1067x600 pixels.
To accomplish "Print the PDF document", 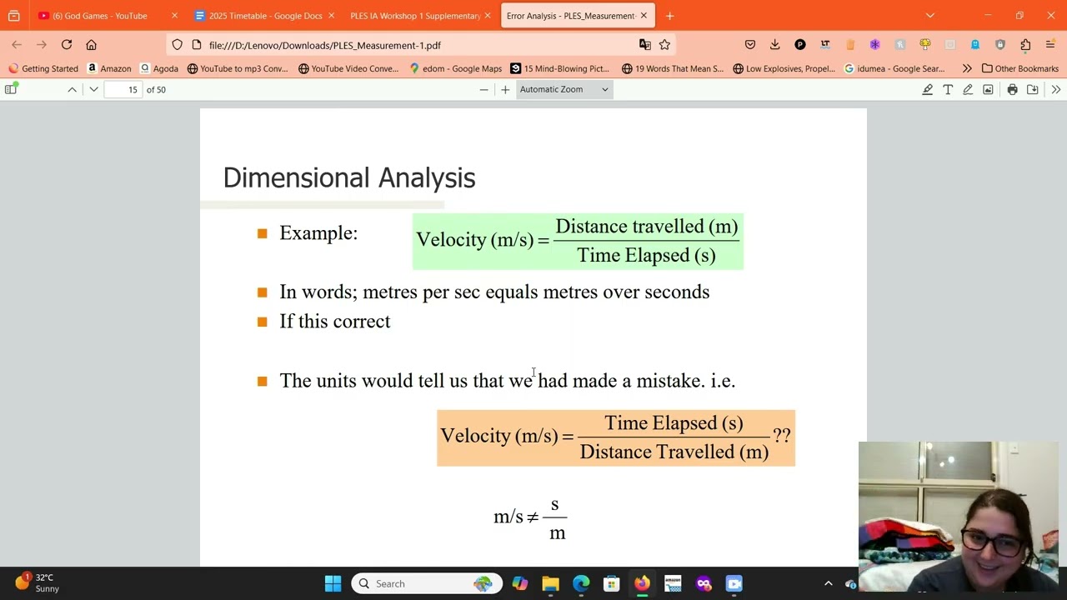I will (1012, 89).
